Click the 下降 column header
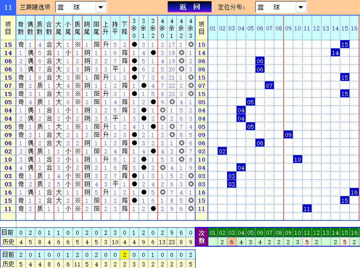360x268 pixels. point(125,28)
